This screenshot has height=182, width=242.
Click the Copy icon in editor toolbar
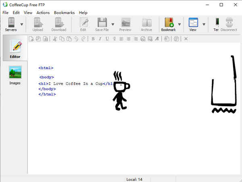tap(62, 39)
